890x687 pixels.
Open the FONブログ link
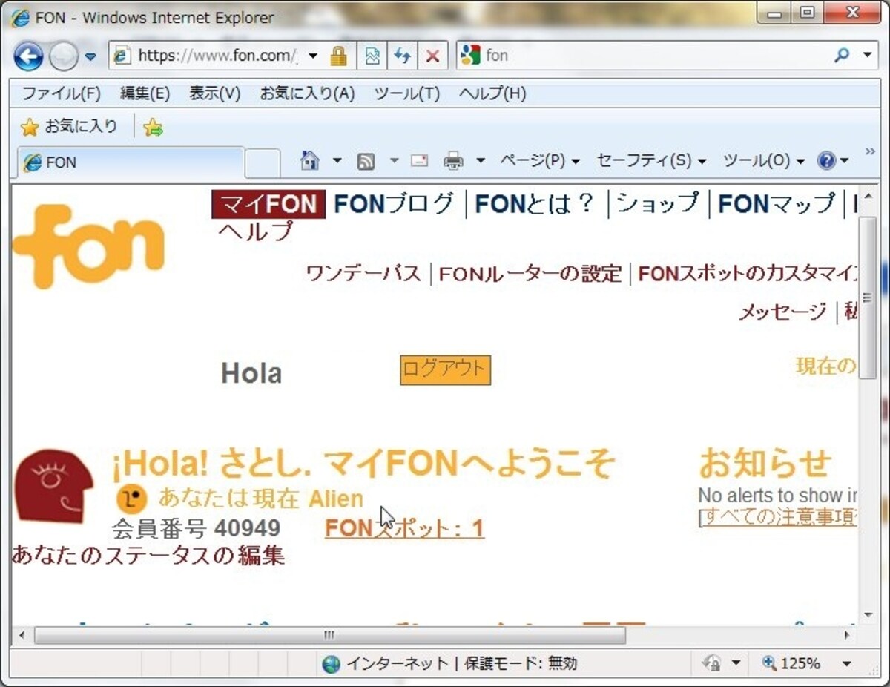tap(393, 204)
